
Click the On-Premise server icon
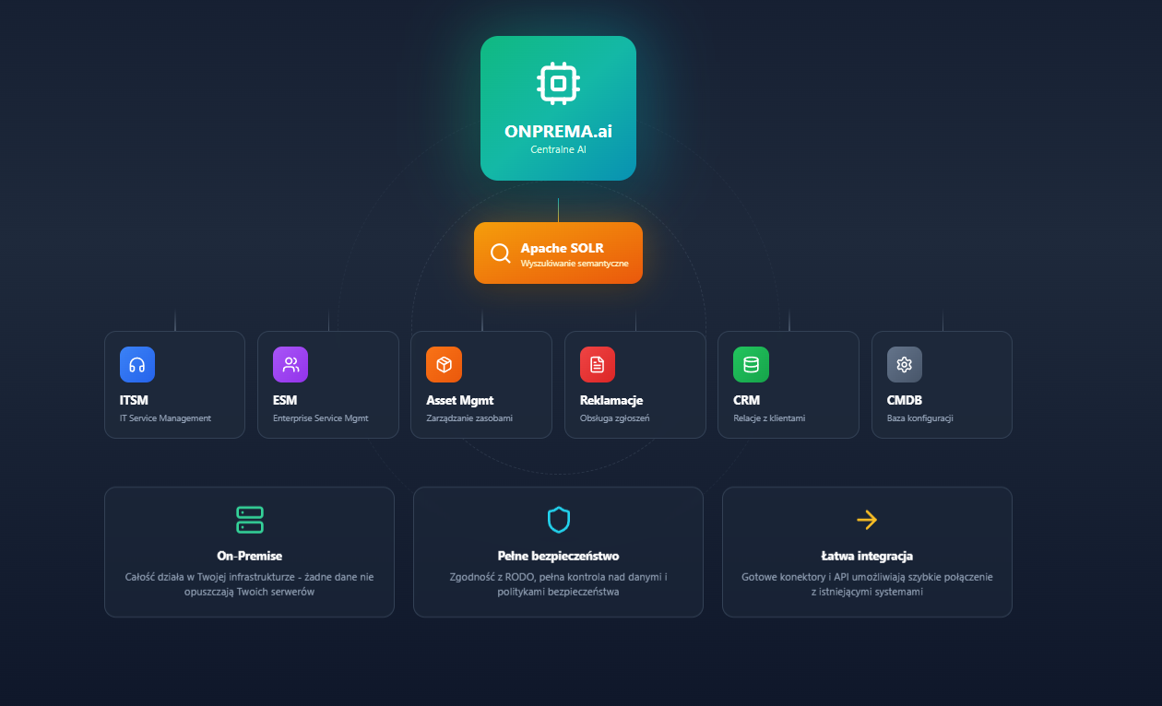(x=250, y=520)
